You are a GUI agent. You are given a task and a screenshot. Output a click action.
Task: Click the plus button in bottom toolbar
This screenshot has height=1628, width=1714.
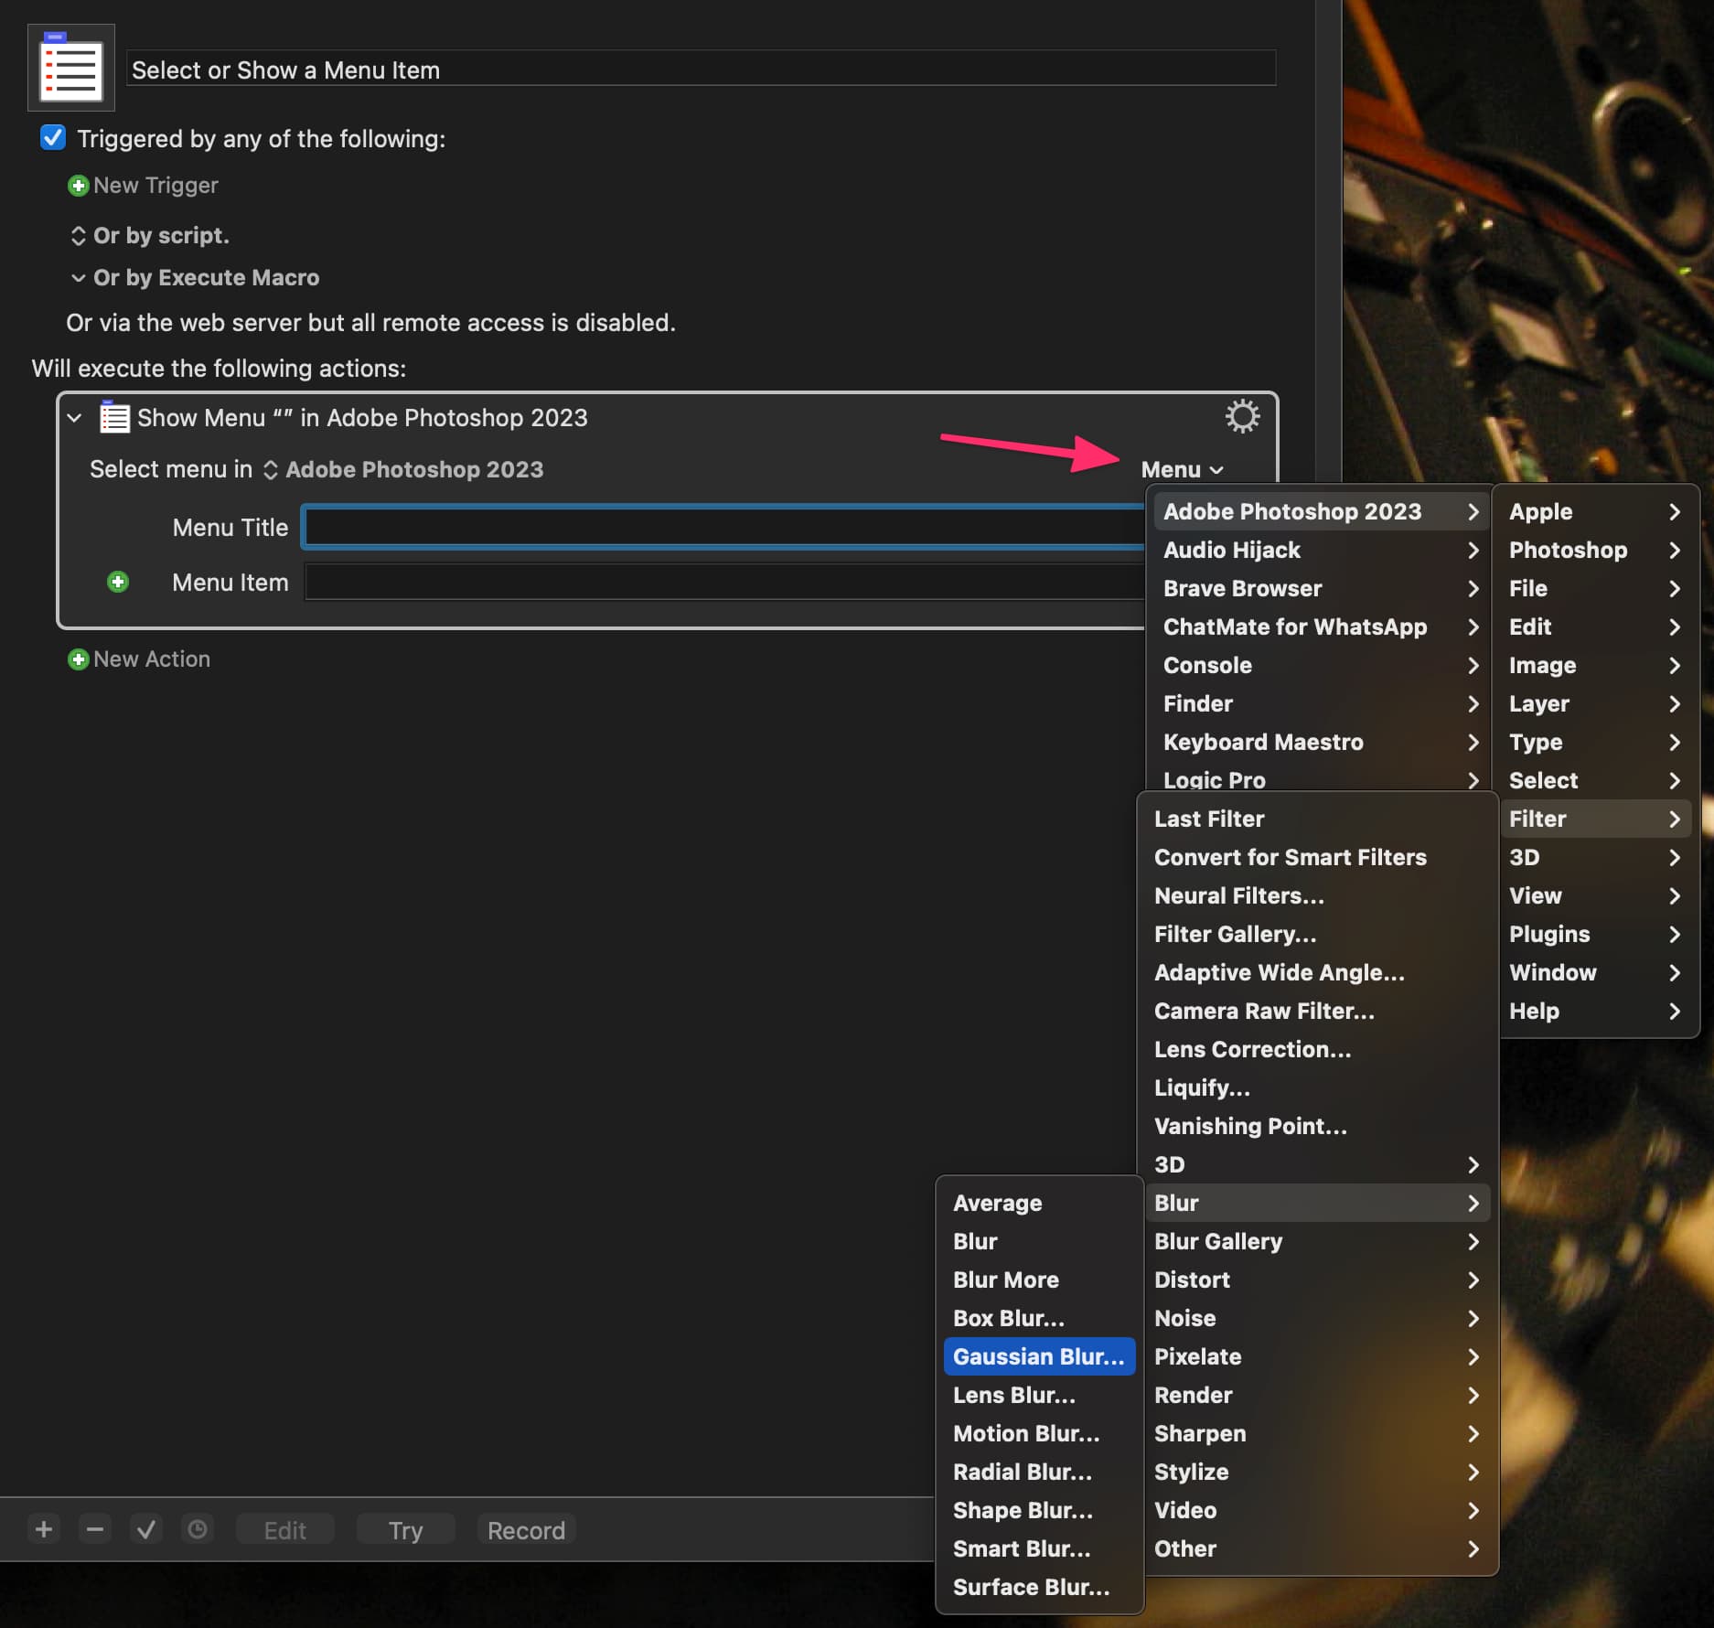[44, 1529]
